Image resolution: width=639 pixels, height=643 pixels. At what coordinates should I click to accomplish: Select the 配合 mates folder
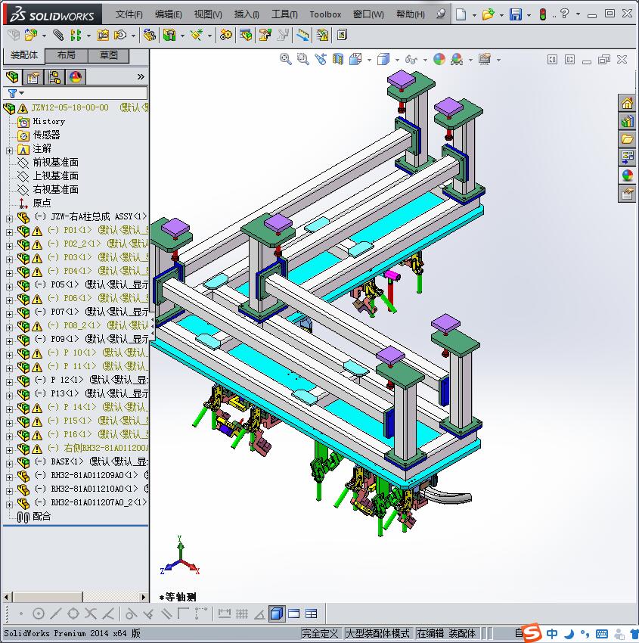tap(42, 516)
